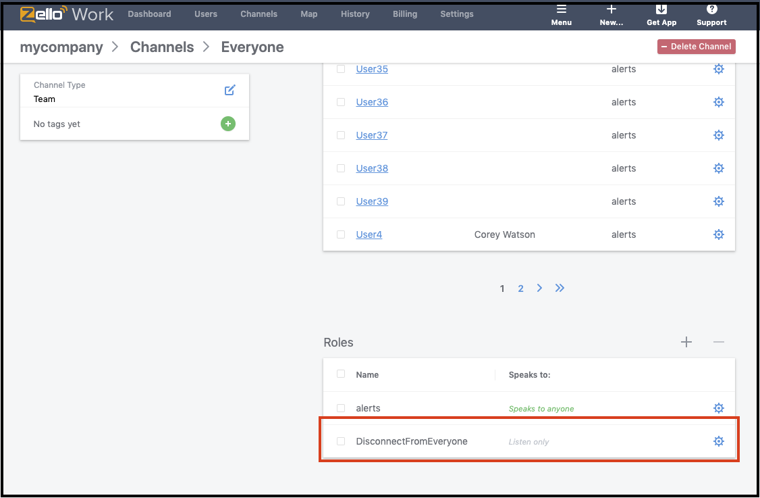Open DisconnectFromEveryone role gear settings

pyautogui.click(x=719, y=441)
